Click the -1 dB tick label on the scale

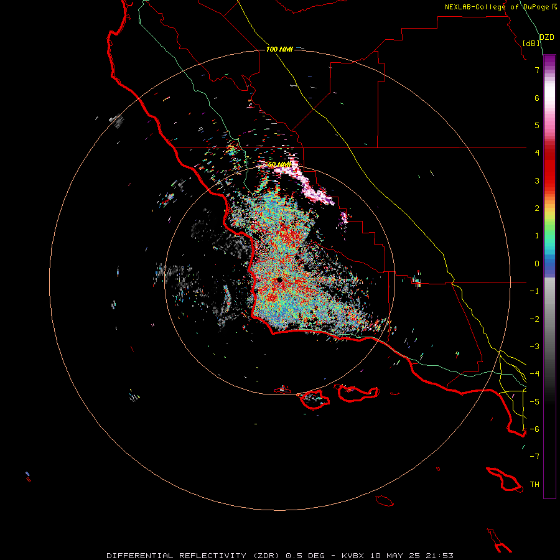pyautogui.click(x=534, y=291)
